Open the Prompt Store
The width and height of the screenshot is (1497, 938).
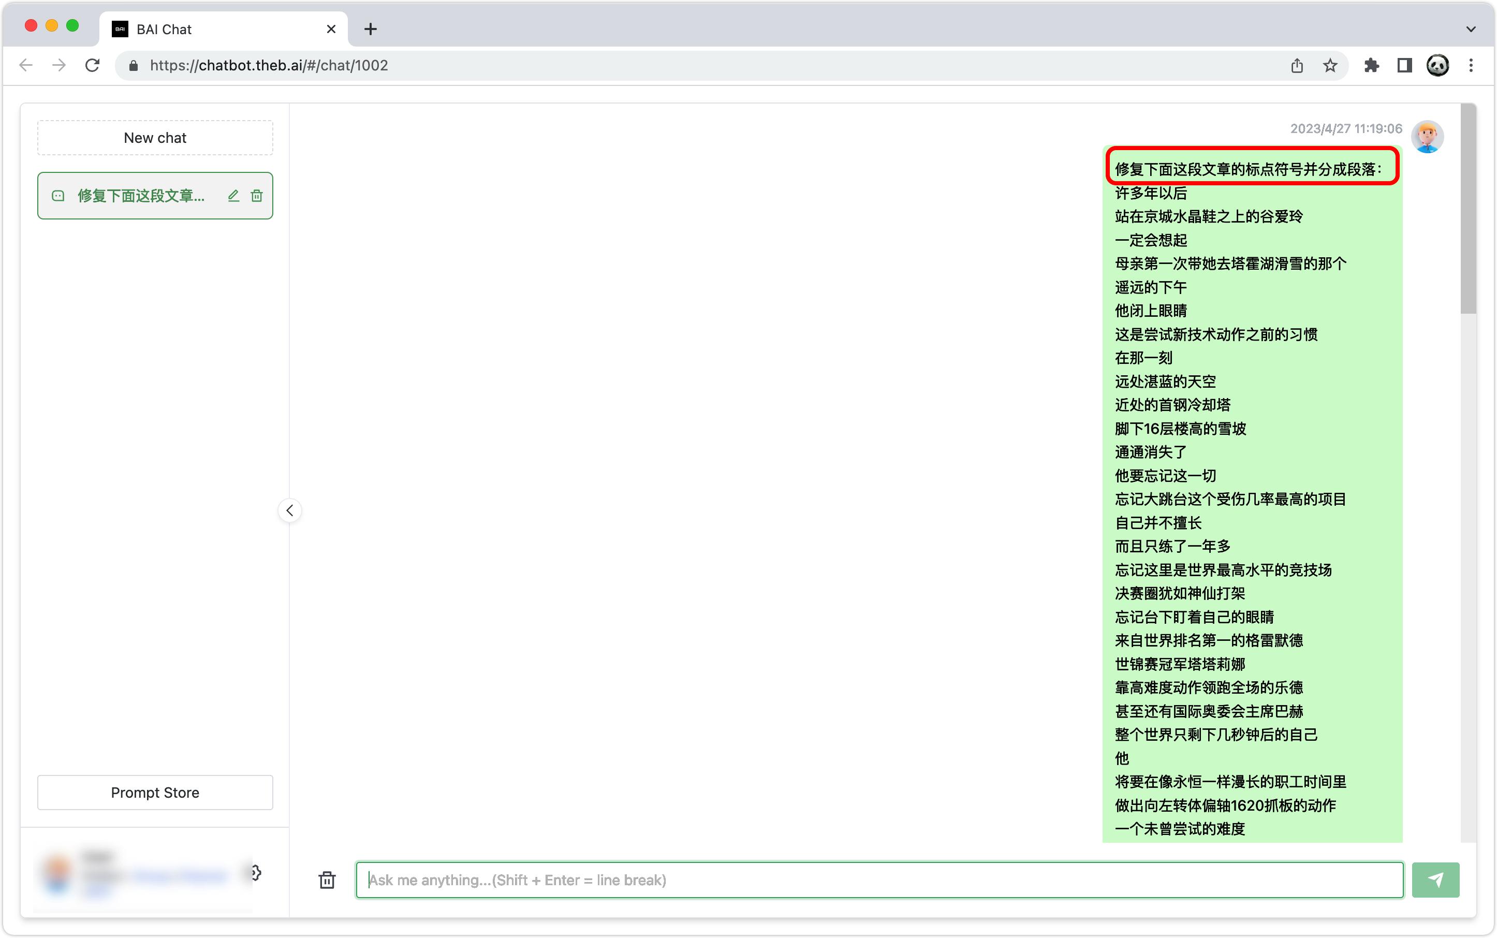click(155, 792)
